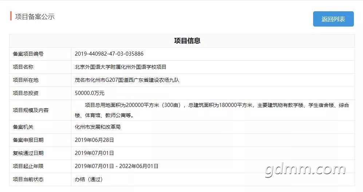The height and width of the screenshot is (192, 363).
Task: Select project code 2019-440982-47-03-035886
Action: pos(109,54)
